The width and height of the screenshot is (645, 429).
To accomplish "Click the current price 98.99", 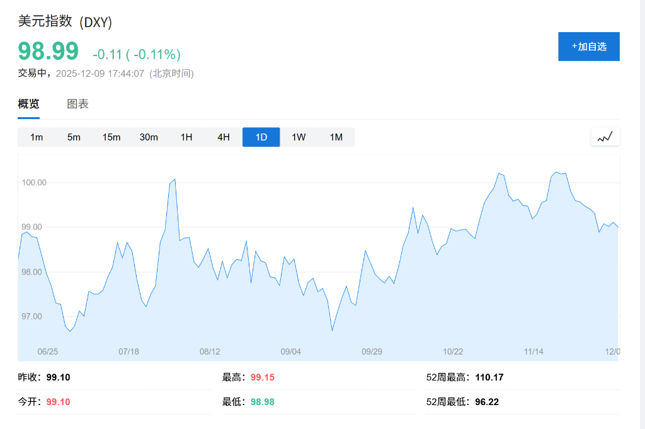I will (47, 52).
